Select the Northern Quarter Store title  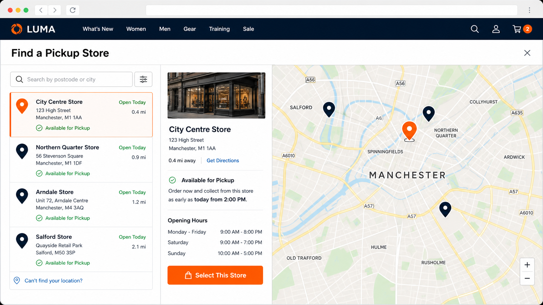click(x=68, y=147)
